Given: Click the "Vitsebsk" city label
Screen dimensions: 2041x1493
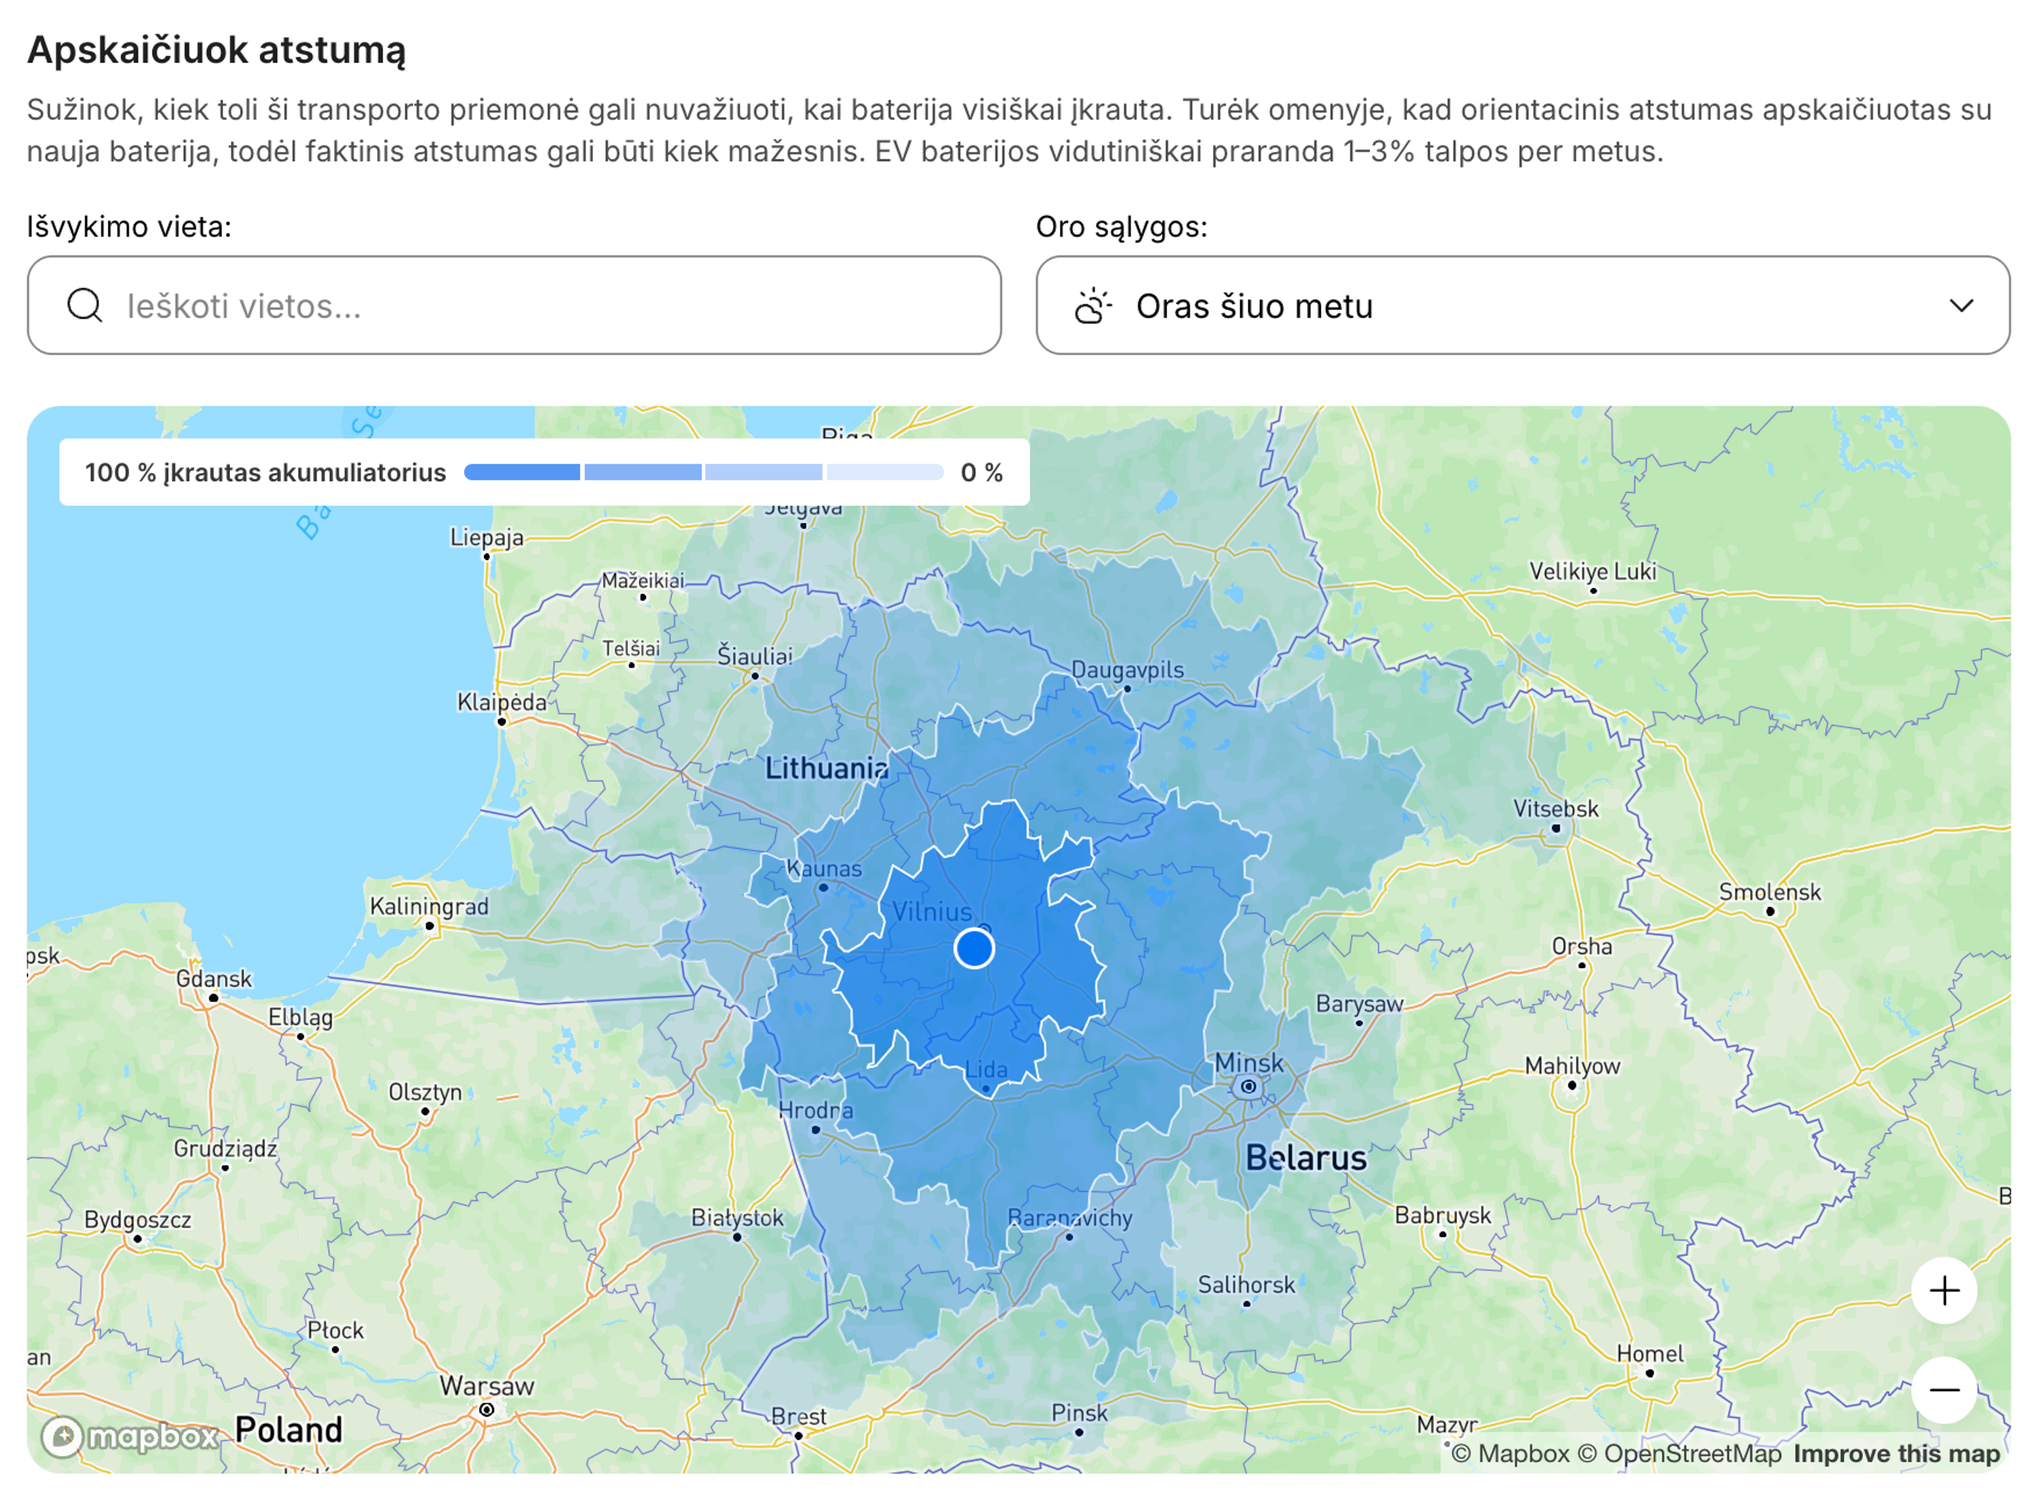Looking at the screenshot, I should (x=1556, y=809).
